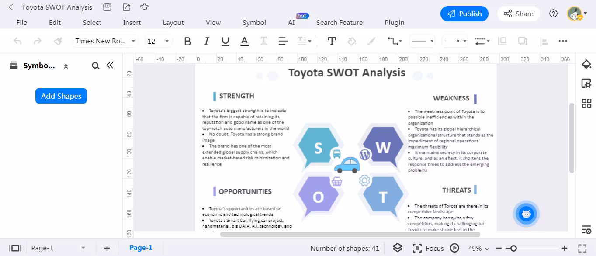This screenshot has height=256, width=596.
Task: Go back using the left arrow icon
Action: (11, 7)
